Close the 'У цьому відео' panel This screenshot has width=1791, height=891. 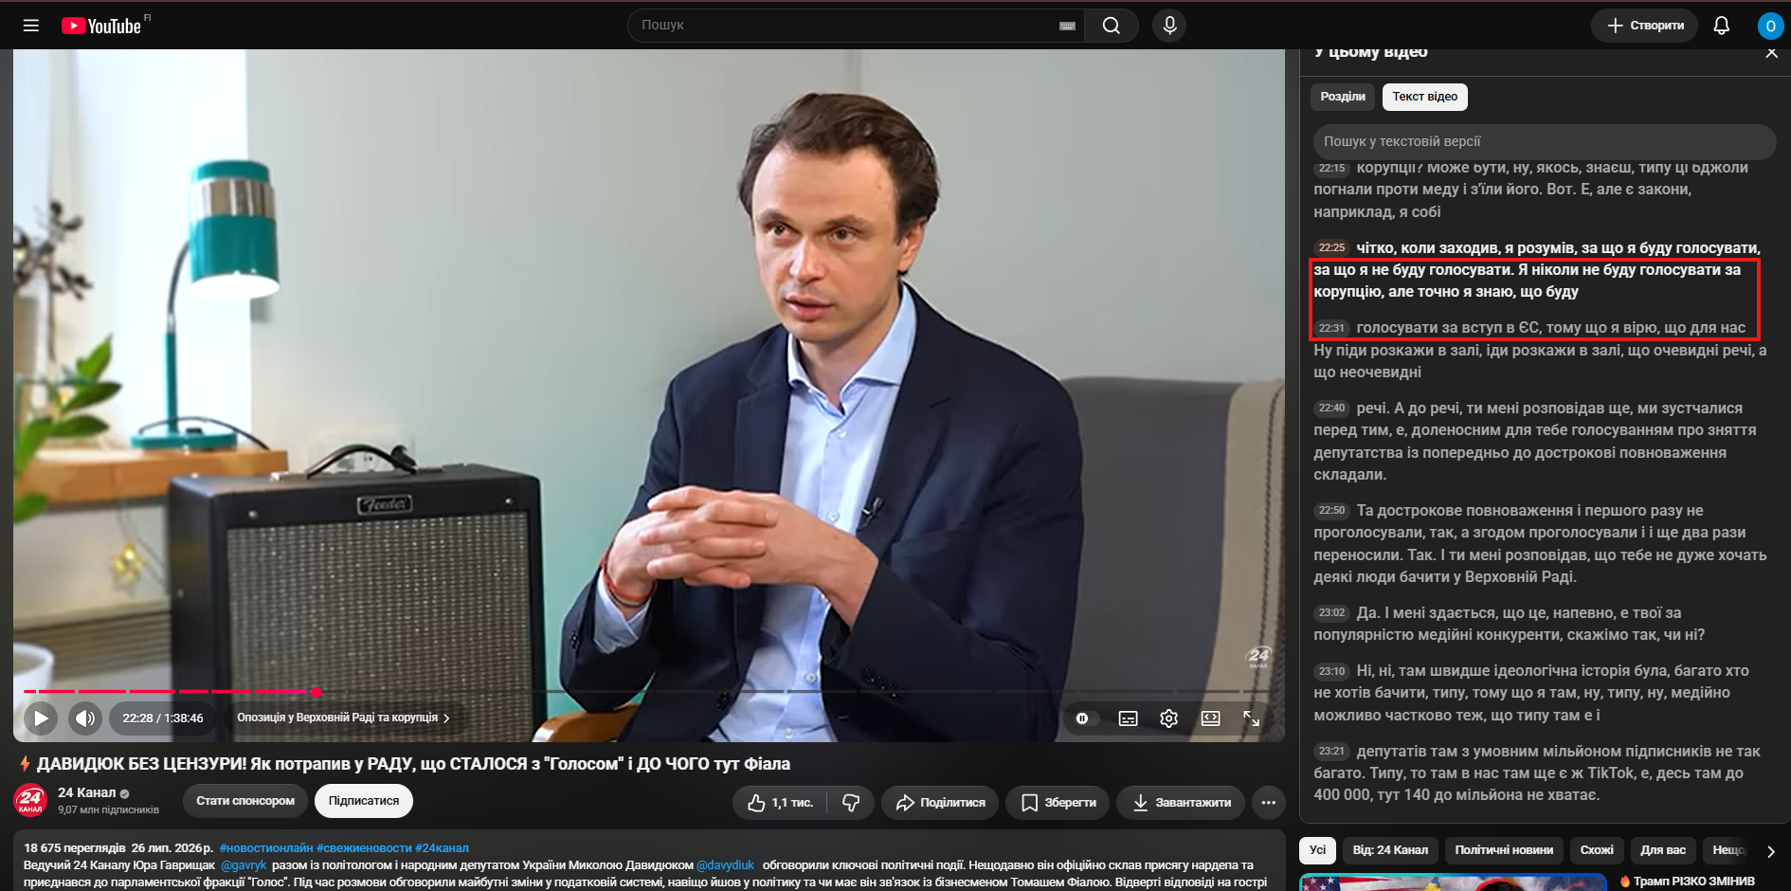click(x=1771, y=53)
